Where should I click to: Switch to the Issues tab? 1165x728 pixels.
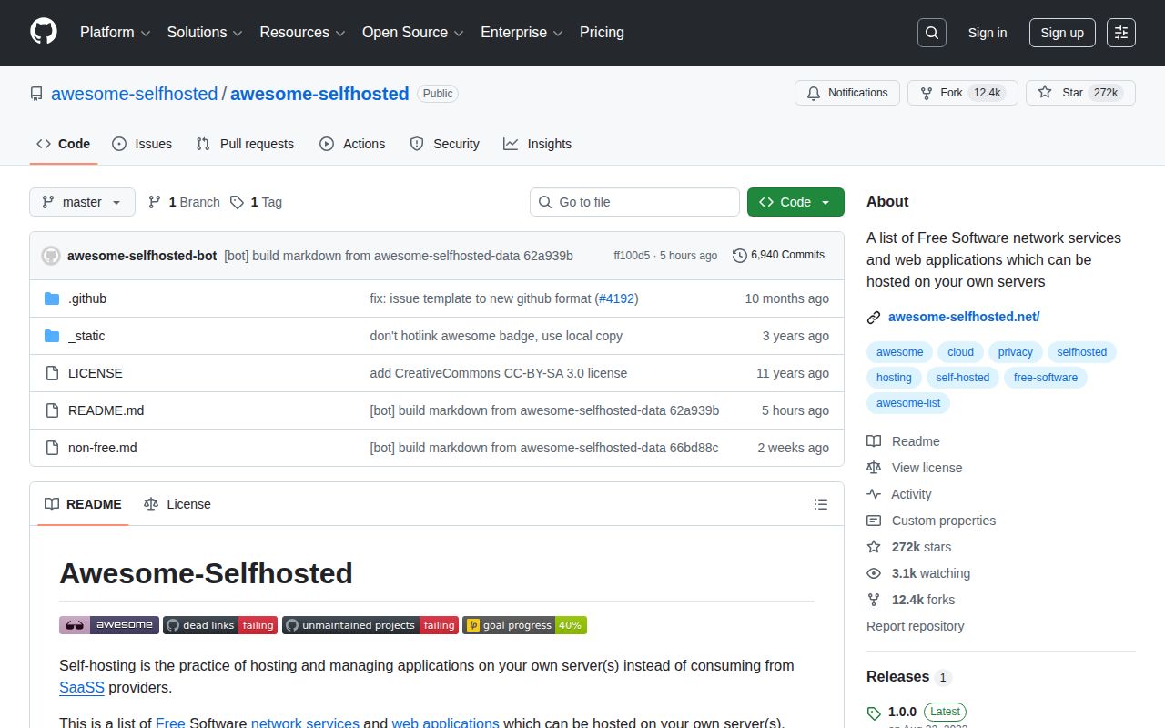(x=142, y=144)
